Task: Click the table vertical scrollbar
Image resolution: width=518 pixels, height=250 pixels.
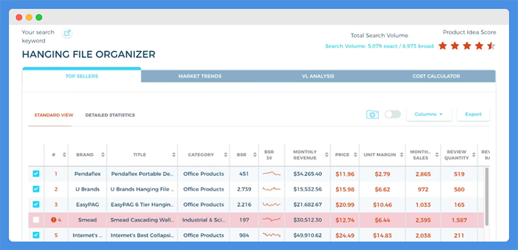Action: coord(486,196)
